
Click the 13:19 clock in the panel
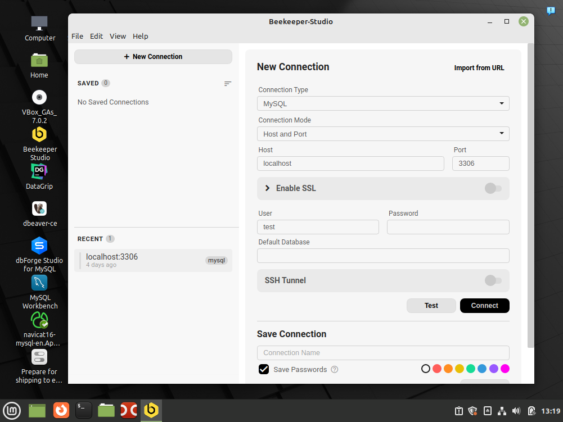click(x=551, y=411)
